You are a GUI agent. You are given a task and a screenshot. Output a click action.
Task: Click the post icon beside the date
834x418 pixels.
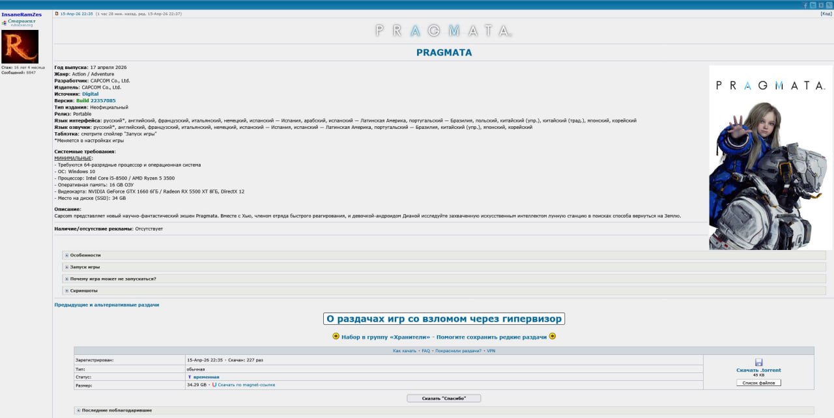(x=57, y=14)
